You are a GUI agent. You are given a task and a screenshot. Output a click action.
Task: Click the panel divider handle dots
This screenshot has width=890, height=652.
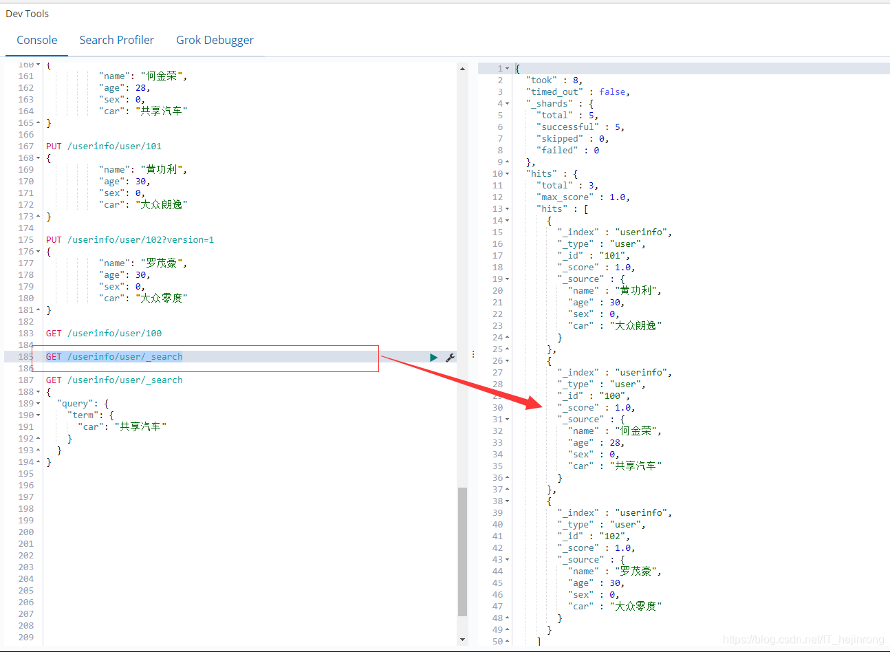(x=473, y=354)
